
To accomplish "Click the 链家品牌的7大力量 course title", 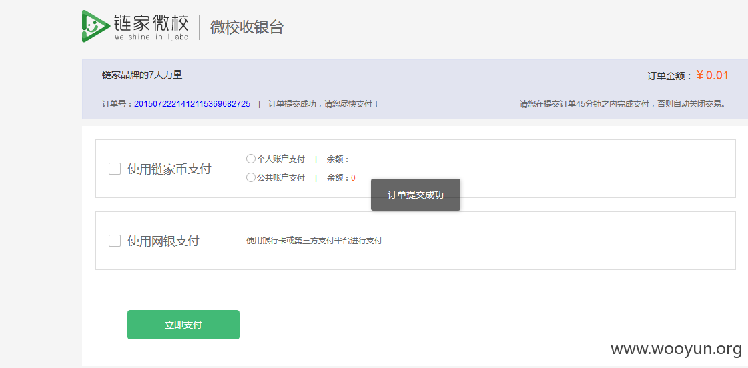I will [x=142, y=75].
